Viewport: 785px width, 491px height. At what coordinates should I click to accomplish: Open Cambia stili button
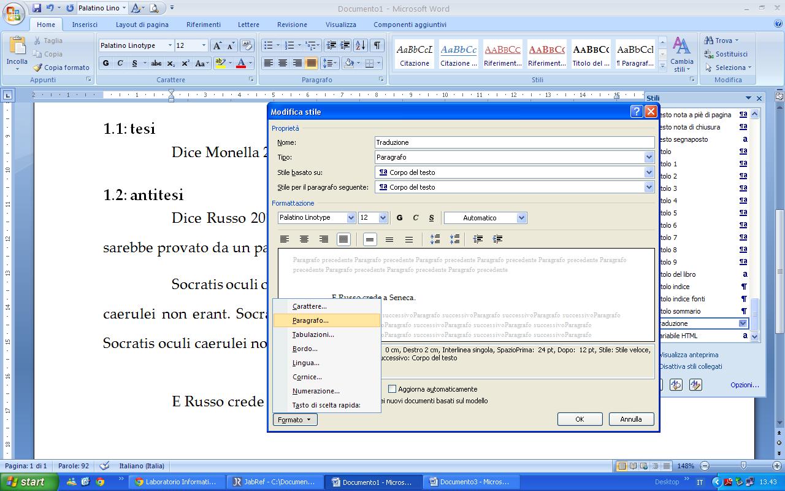click(x=682, y=54)
